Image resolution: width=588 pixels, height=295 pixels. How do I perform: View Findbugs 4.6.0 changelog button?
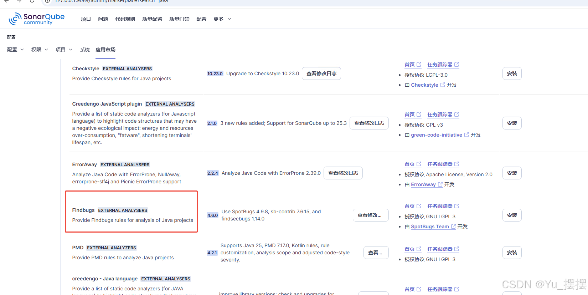(371, 215)
